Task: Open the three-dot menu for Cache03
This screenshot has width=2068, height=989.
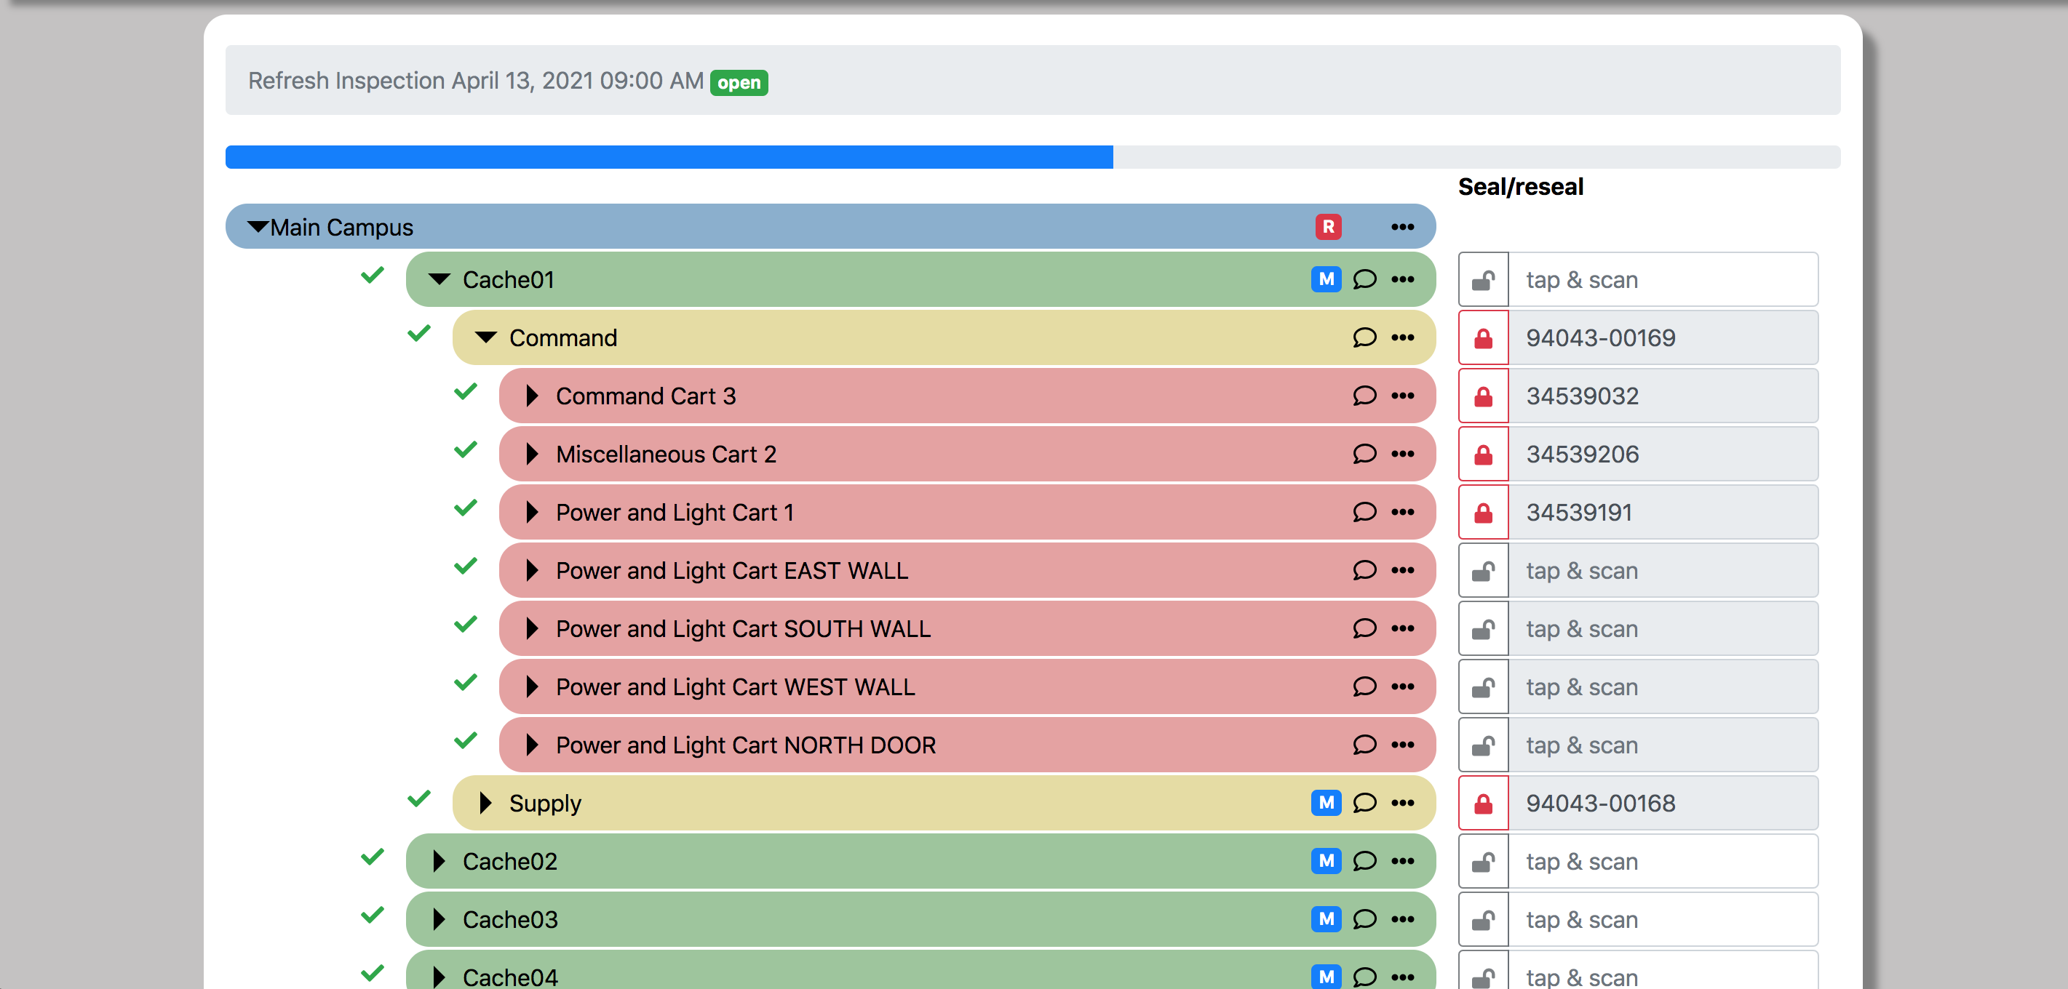Action: click(1402, 919)
